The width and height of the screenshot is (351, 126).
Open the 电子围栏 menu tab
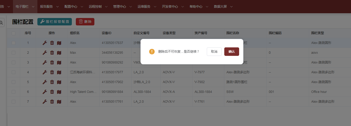coord(25,7)
